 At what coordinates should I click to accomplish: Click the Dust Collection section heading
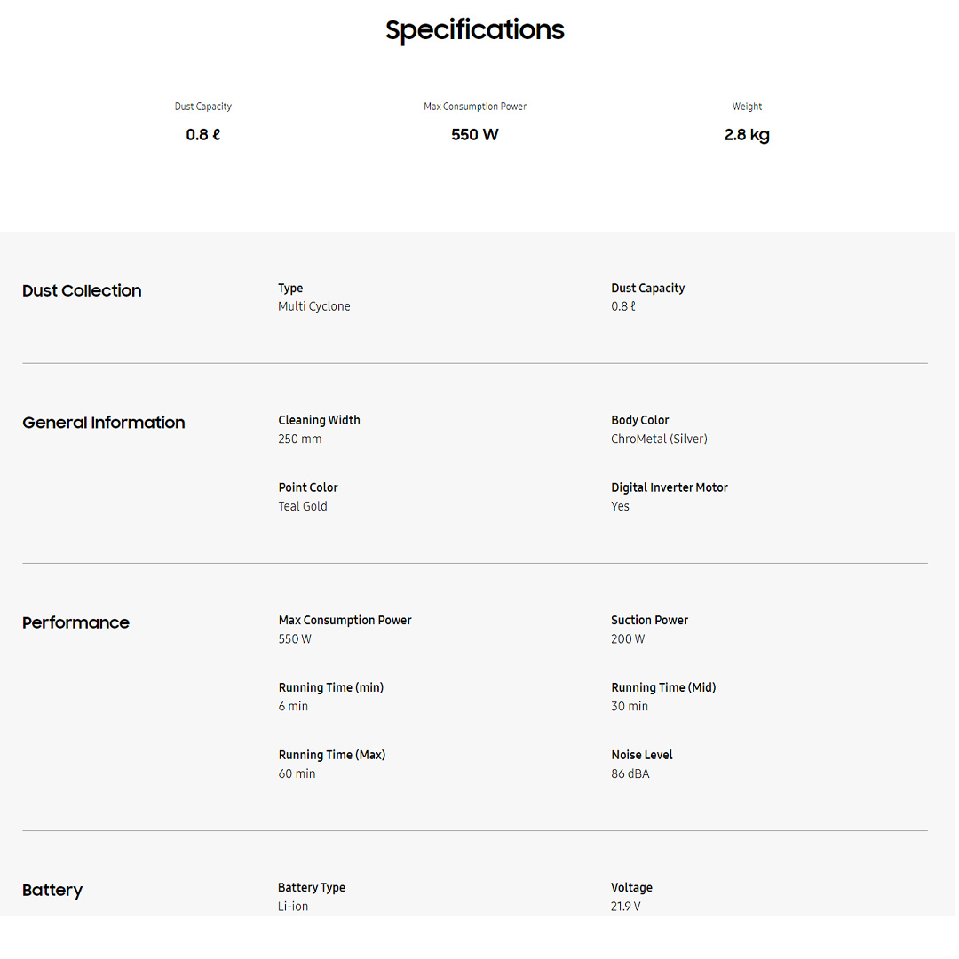coord(82,291)
